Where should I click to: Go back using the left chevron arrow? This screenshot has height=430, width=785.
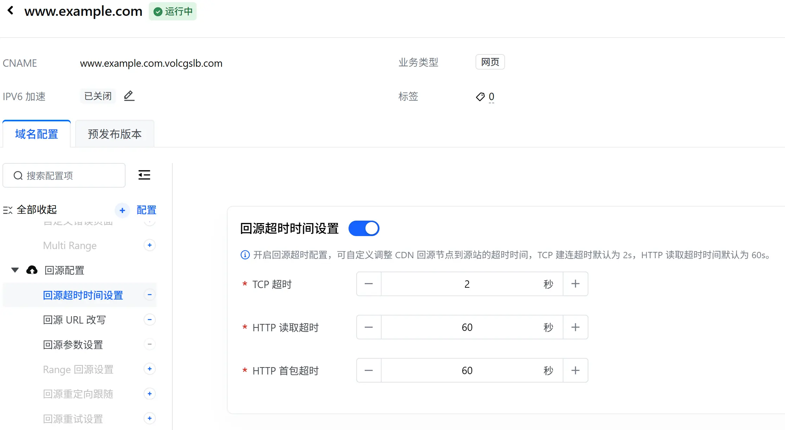coord(11,11)
